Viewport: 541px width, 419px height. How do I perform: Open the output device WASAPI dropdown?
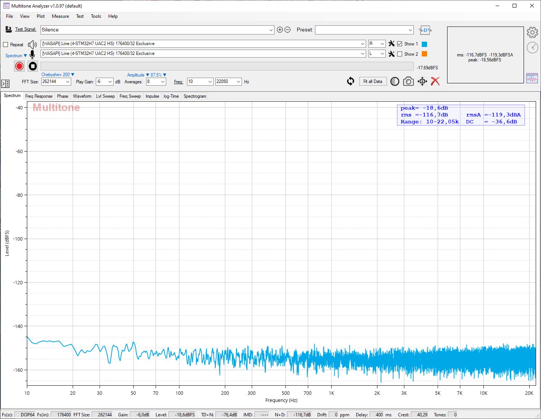pyautogui.click(x=203, y=44)
